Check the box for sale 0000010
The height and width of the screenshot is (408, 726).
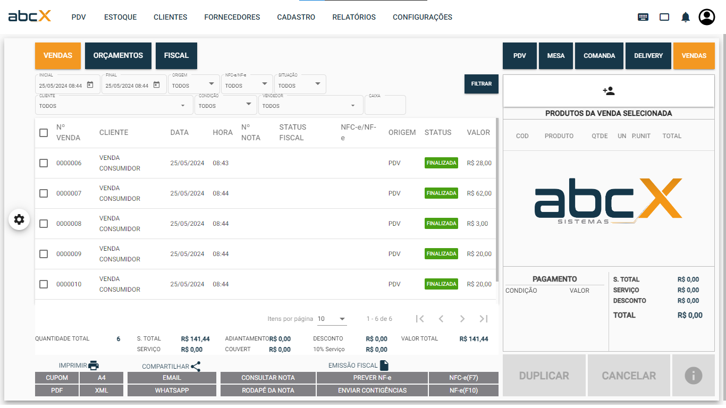(44, 284)
